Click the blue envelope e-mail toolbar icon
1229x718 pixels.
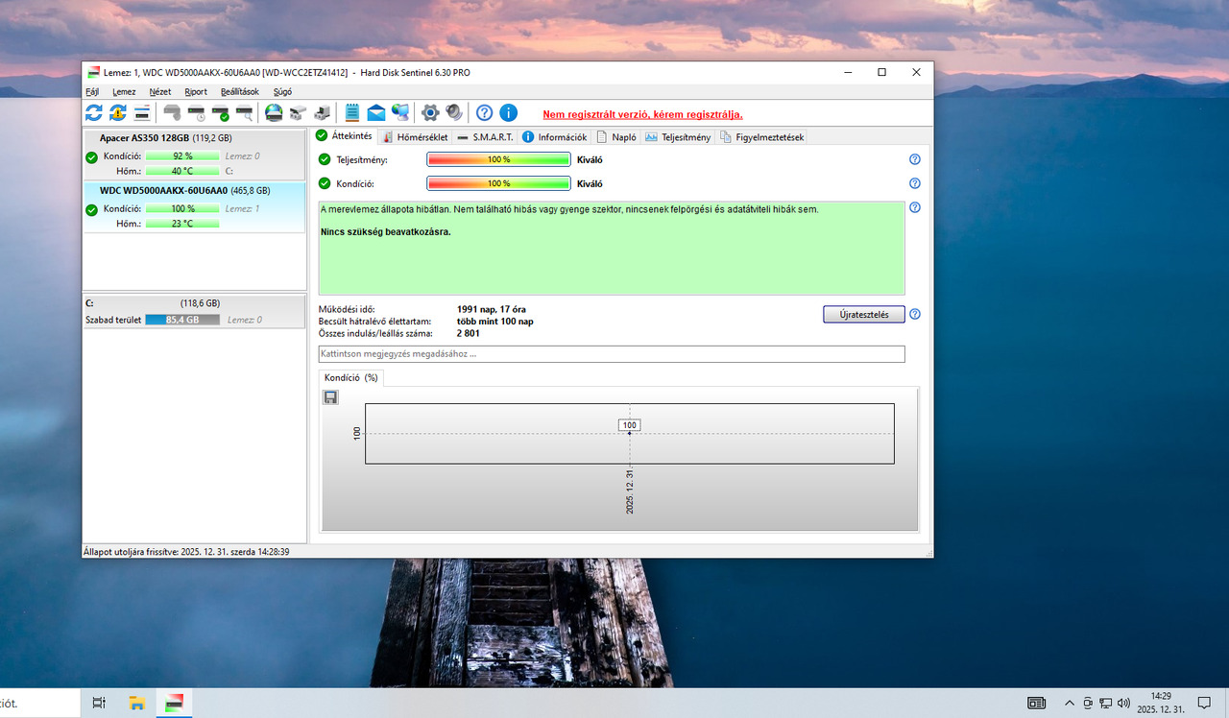[376, 113]
